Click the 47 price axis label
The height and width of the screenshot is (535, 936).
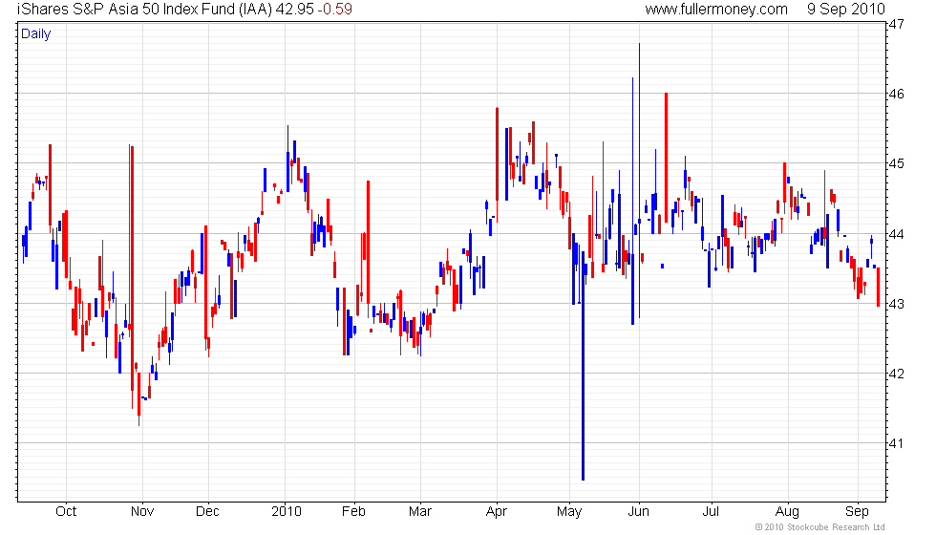click(897, 25)
